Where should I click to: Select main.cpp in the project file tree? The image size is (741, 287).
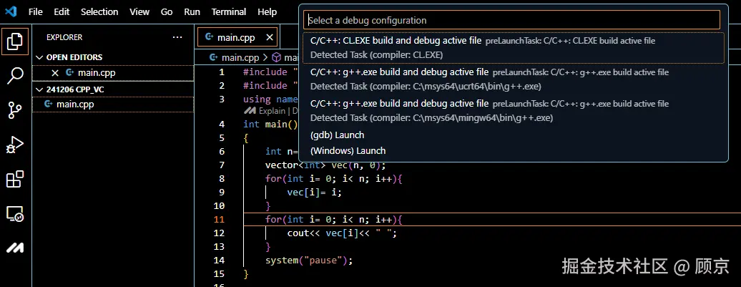(75, 104)
